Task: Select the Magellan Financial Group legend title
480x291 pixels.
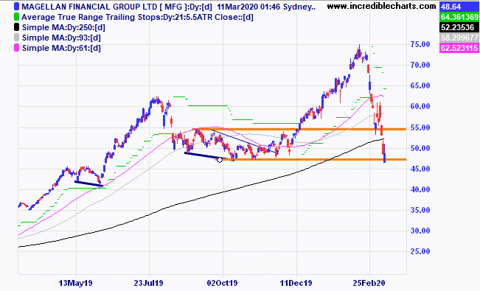Action: click(168, 7)
